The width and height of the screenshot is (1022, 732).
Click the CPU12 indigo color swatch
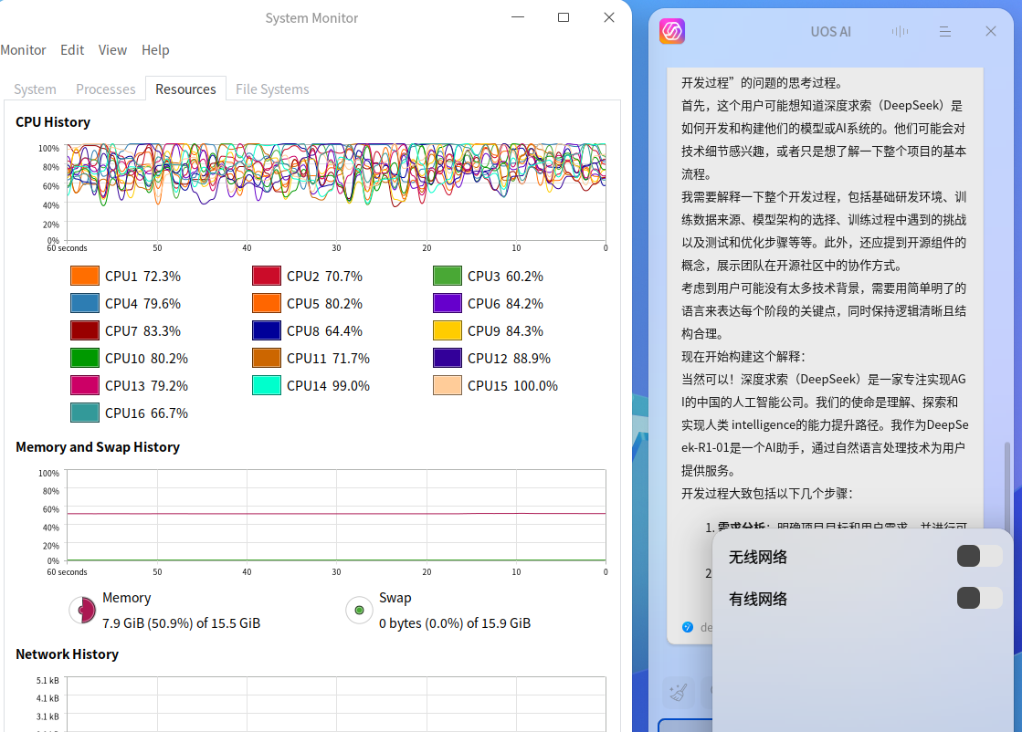(x=448, y=358)
